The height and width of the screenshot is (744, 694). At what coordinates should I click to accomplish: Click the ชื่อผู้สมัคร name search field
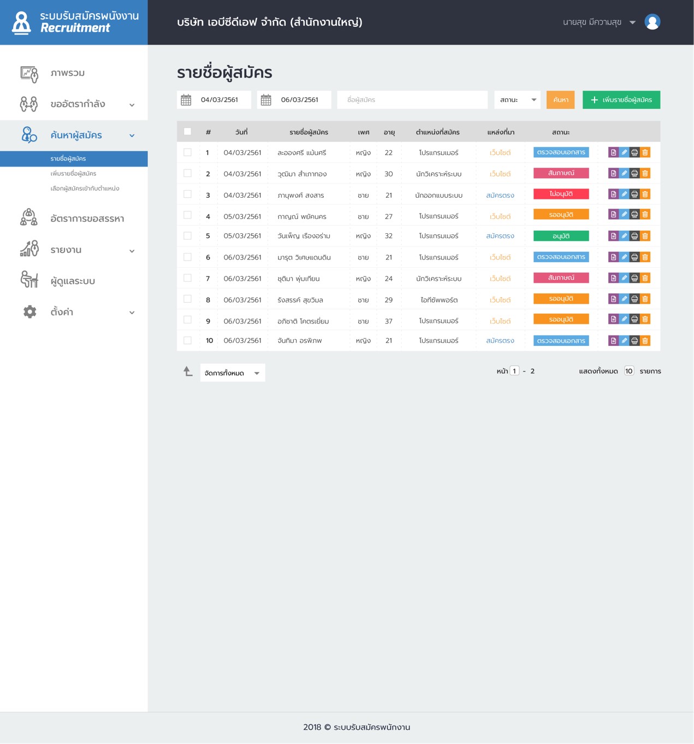(x=412, y=100)
